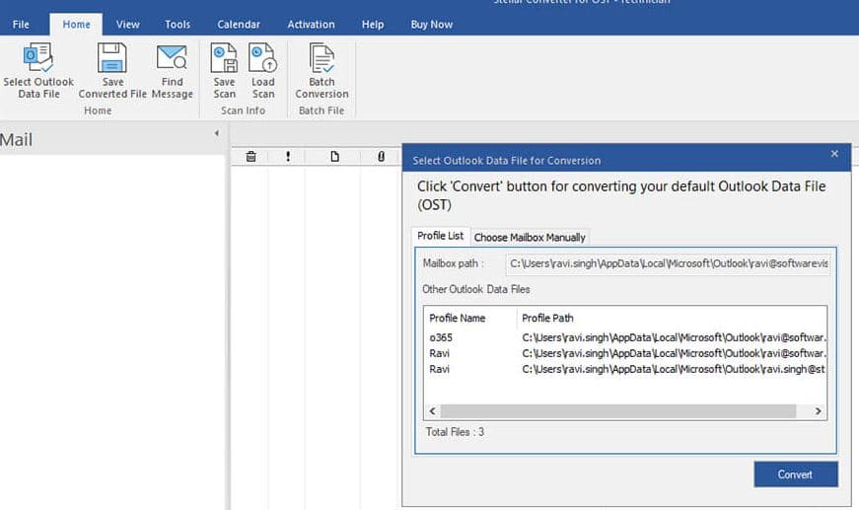The width and height of the screenshot is (859, 510).
Task: Open the File menu
Action: tap(21, 25)
